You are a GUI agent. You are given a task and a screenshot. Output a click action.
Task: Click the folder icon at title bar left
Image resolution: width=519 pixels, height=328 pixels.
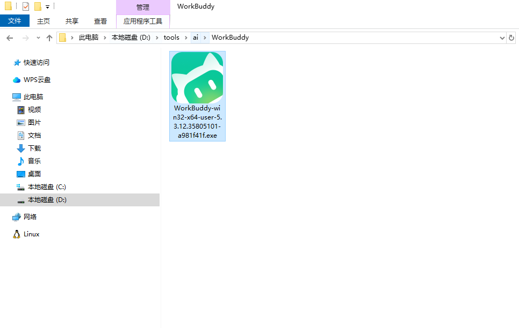8,6
